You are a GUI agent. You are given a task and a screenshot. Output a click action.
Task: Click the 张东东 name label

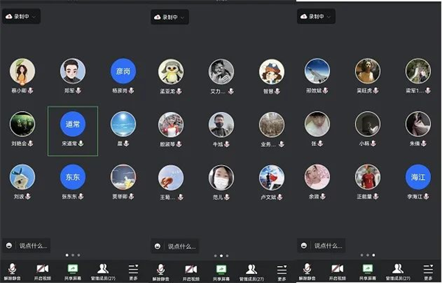click(69, 197)
